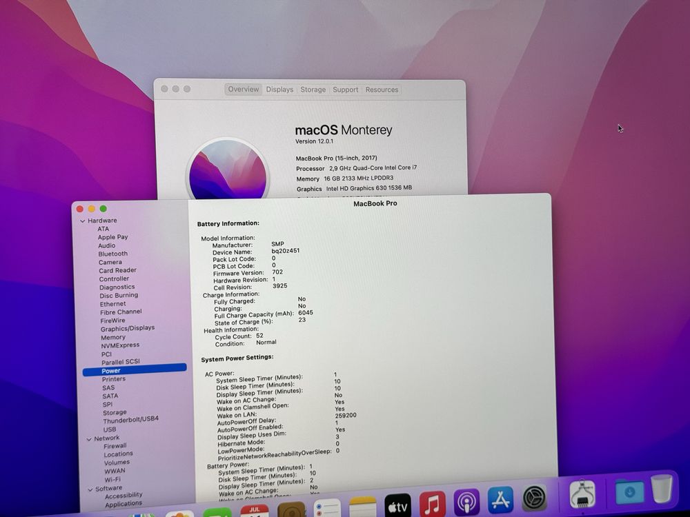
Task: Select Volumes under Network
Action: click(117, 463)
